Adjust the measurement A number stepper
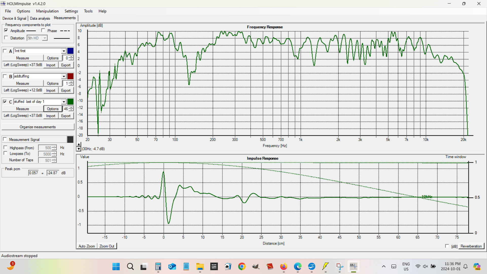 [x=71, y=58]
